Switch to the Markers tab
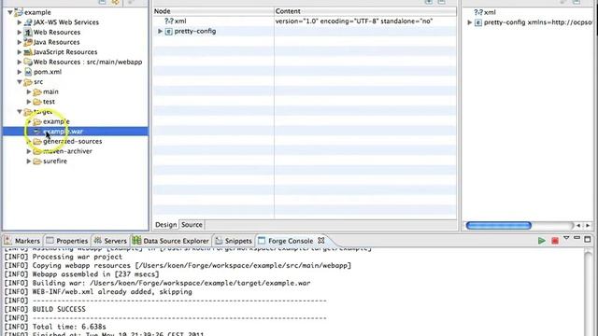The height and width of the screenshot is (336, 598). tap(22, 241)
